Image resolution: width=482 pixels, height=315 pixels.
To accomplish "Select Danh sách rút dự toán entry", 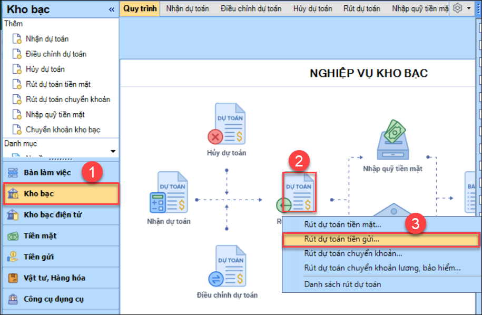I will pyautogui.click(x=342, y=284).
